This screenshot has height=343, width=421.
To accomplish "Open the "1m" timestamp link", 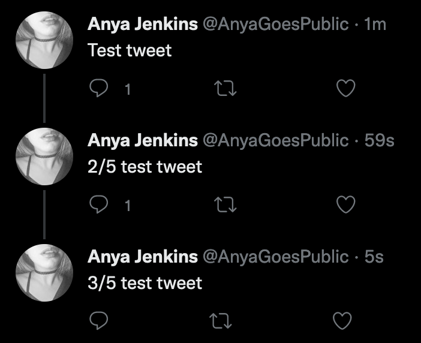I will pos(375,24).
